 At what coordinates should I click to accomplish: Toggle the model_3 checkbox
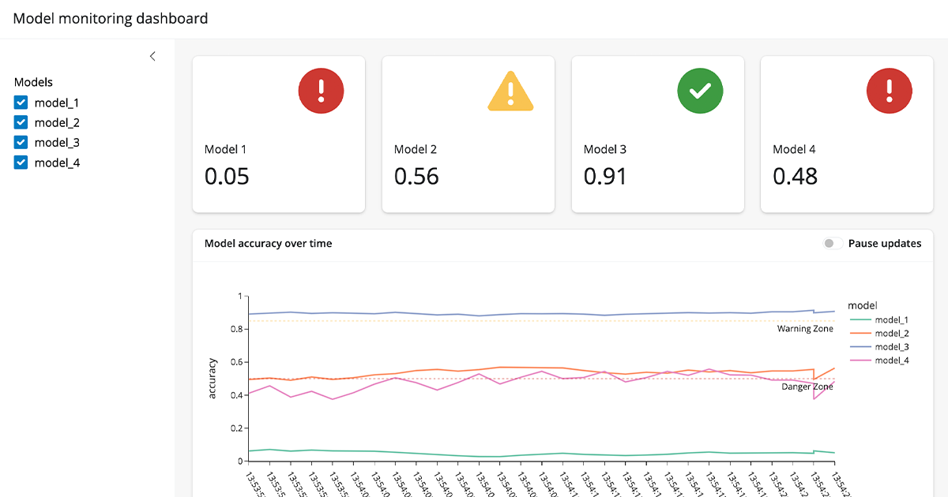point(21,143)
